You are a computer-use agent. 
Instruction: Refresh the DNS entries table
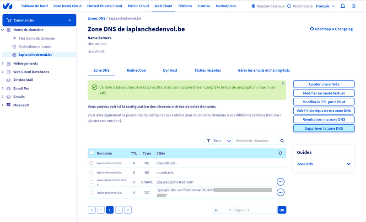coord(280,153)
